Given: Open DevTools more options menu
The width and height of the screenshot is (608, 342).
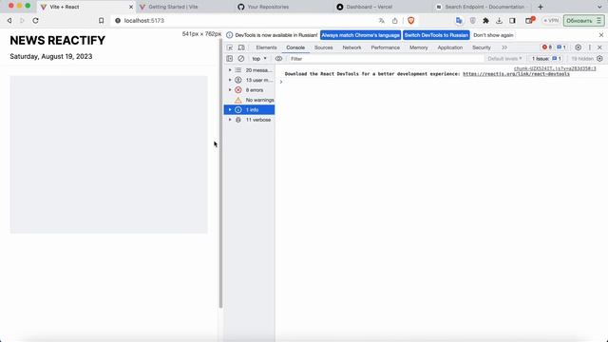Looking at the screenshot, I should click(590, 47).
